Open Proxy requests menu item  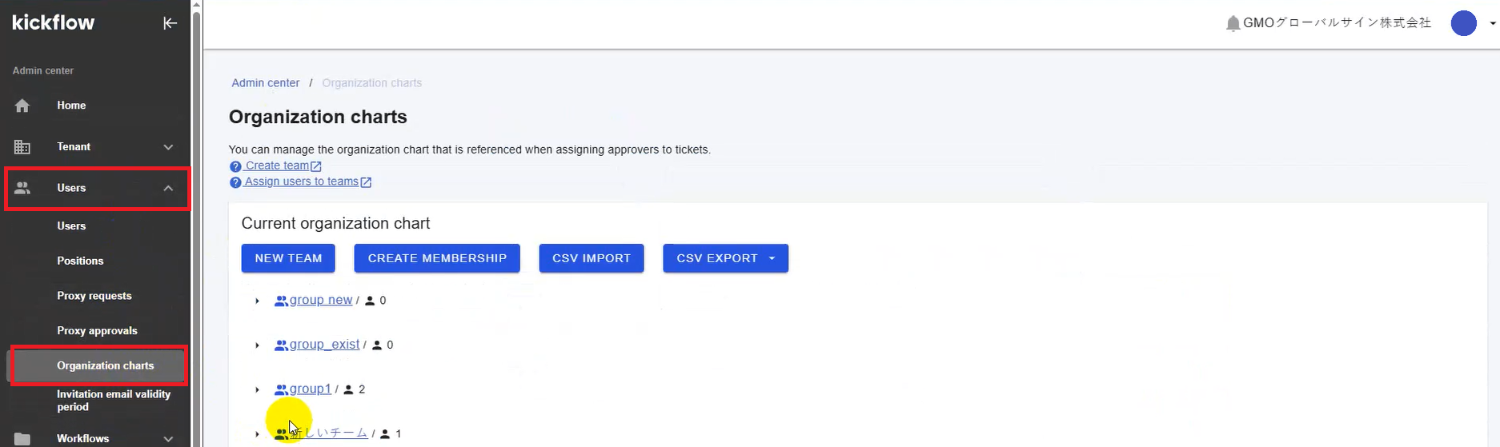pos(94,296)
